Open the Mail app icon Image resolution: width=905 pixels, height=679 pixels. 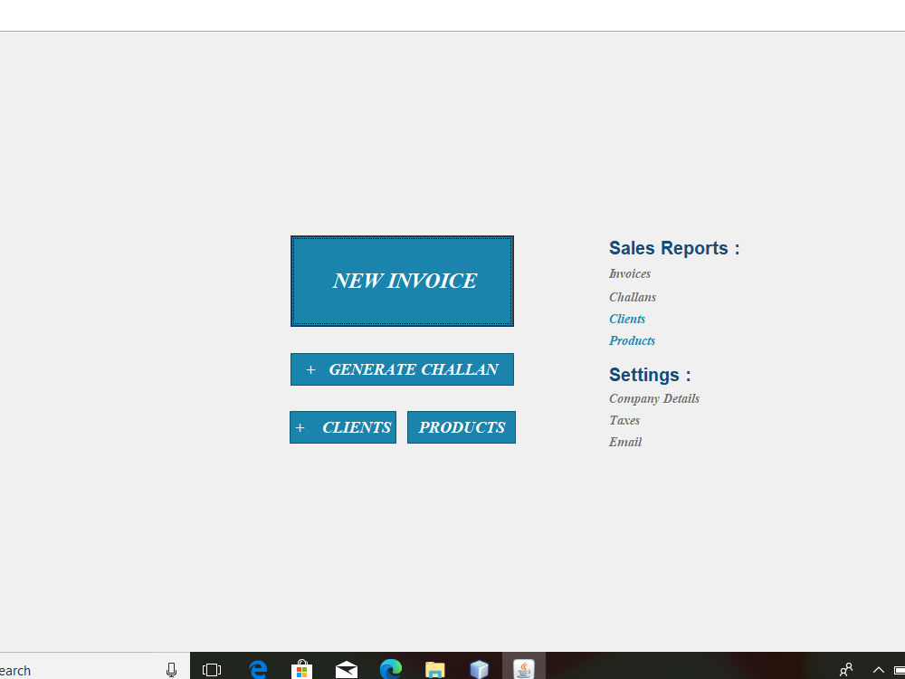pyautogui.click(x=347, y=669)
